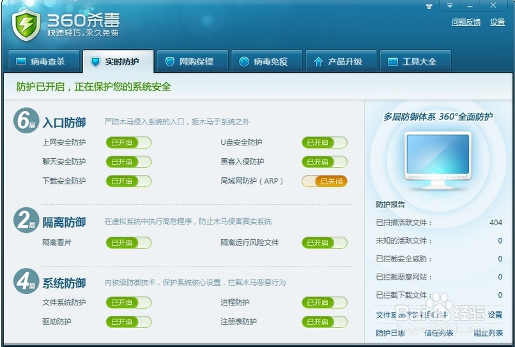Toggle the 驱动防护 switch
Screen dimensions: 515x347
(x=128, y=321)
